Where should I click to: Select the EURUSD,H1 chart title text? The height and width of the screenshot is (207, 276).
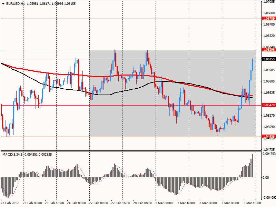pos(17,3)
